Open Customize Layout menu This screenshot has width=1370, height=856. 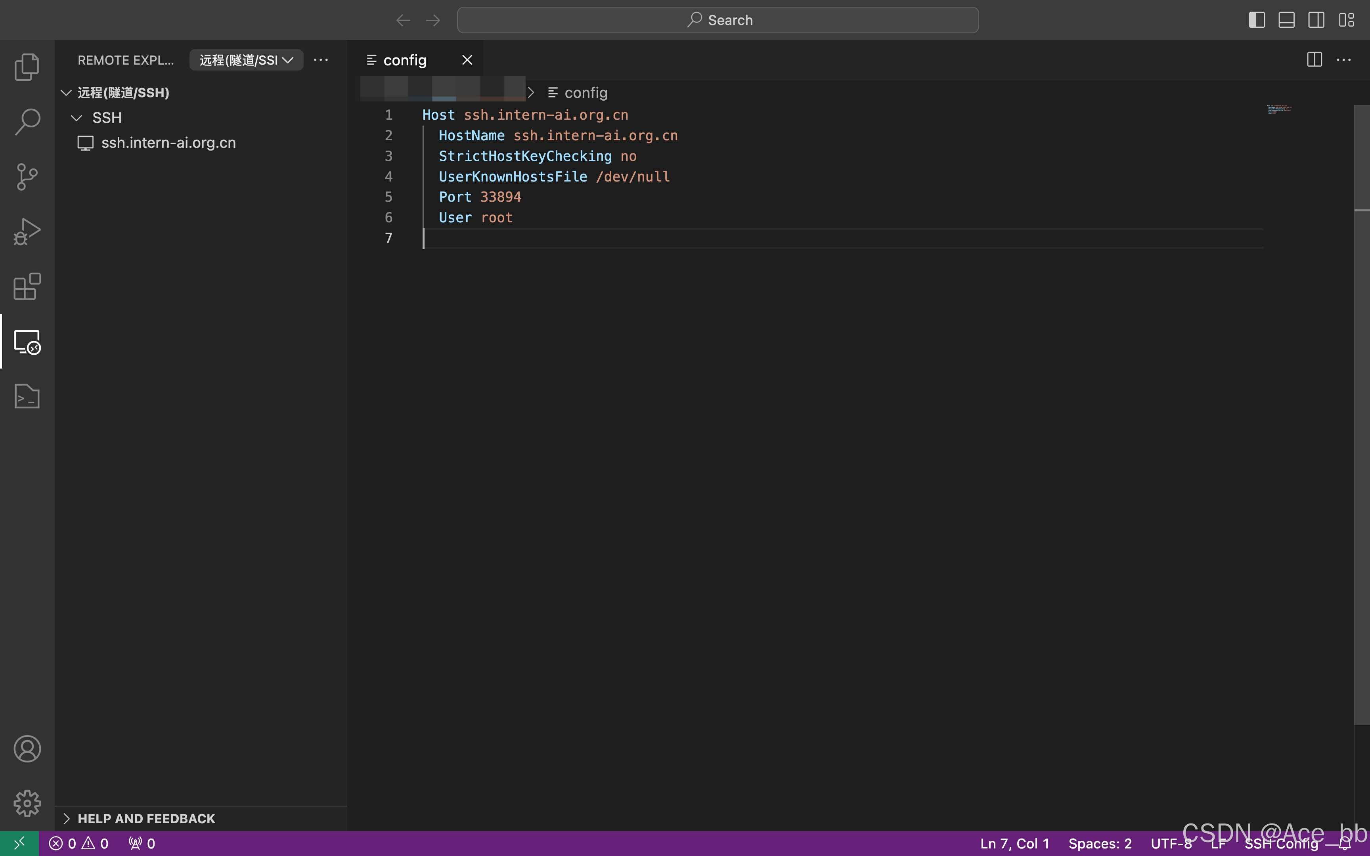1346,20
